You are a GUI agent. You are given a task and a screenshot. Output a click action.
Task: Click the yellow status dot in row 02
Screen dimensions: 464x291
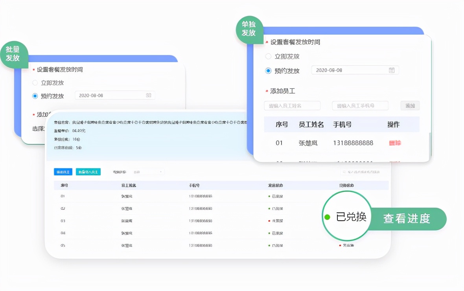tap(269, 208)
